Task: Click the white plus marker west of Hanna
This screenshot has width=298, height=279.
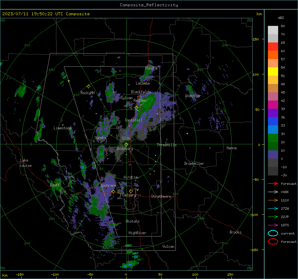Action: [x=187, y=133]
